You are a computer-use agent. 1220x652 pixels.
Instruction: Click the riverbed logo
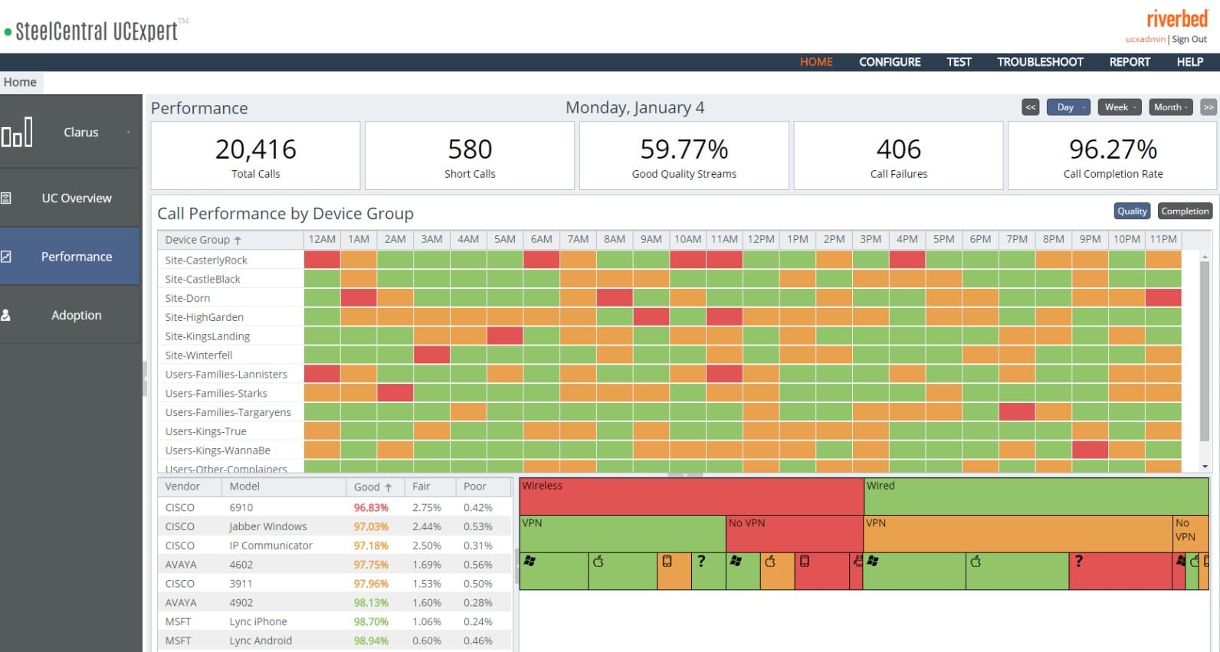coord(1177,18)
